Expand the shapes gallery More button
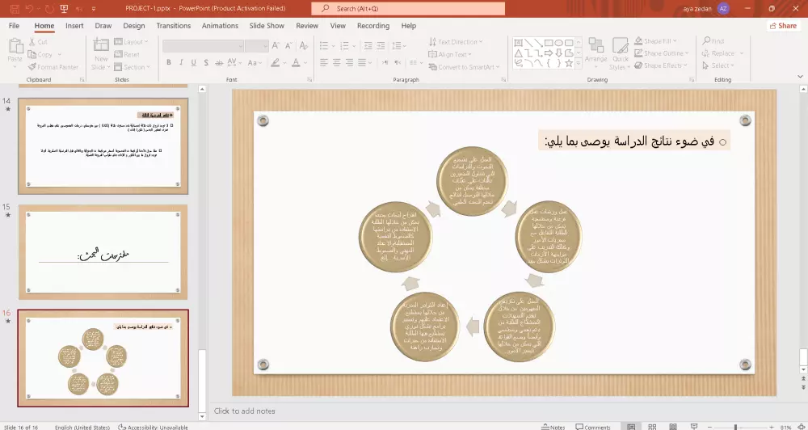 pos(579,64)
